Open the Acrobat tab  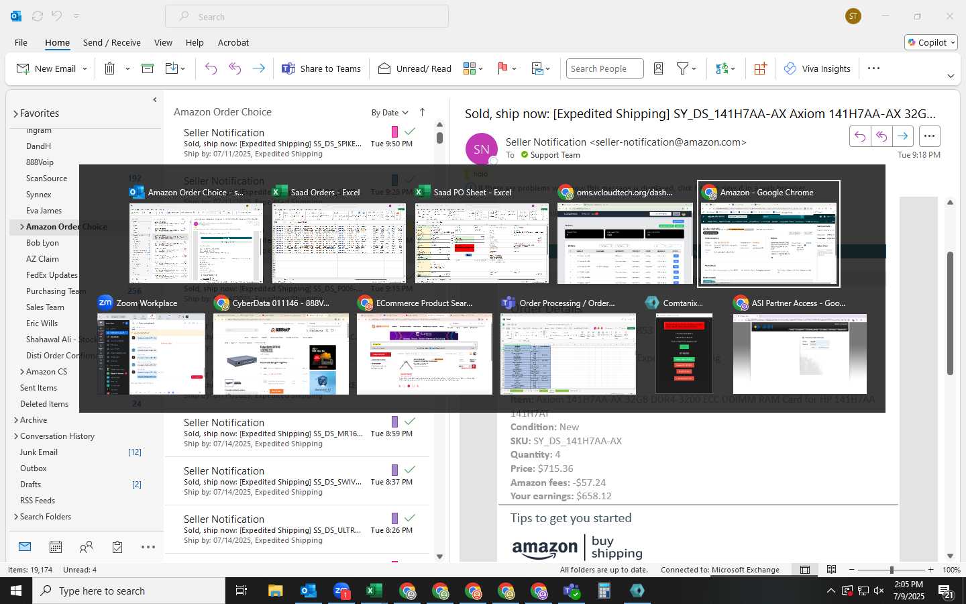233,42
